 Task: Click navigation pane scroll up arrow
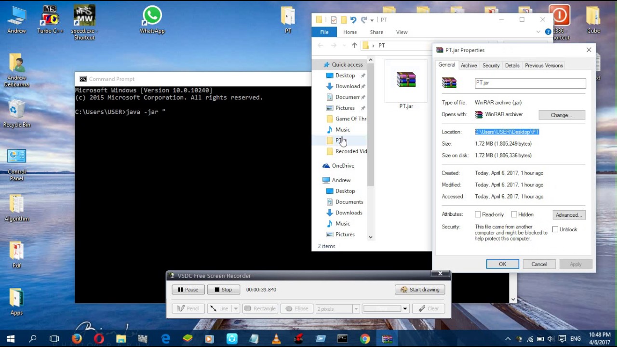(x=371, y=60)
